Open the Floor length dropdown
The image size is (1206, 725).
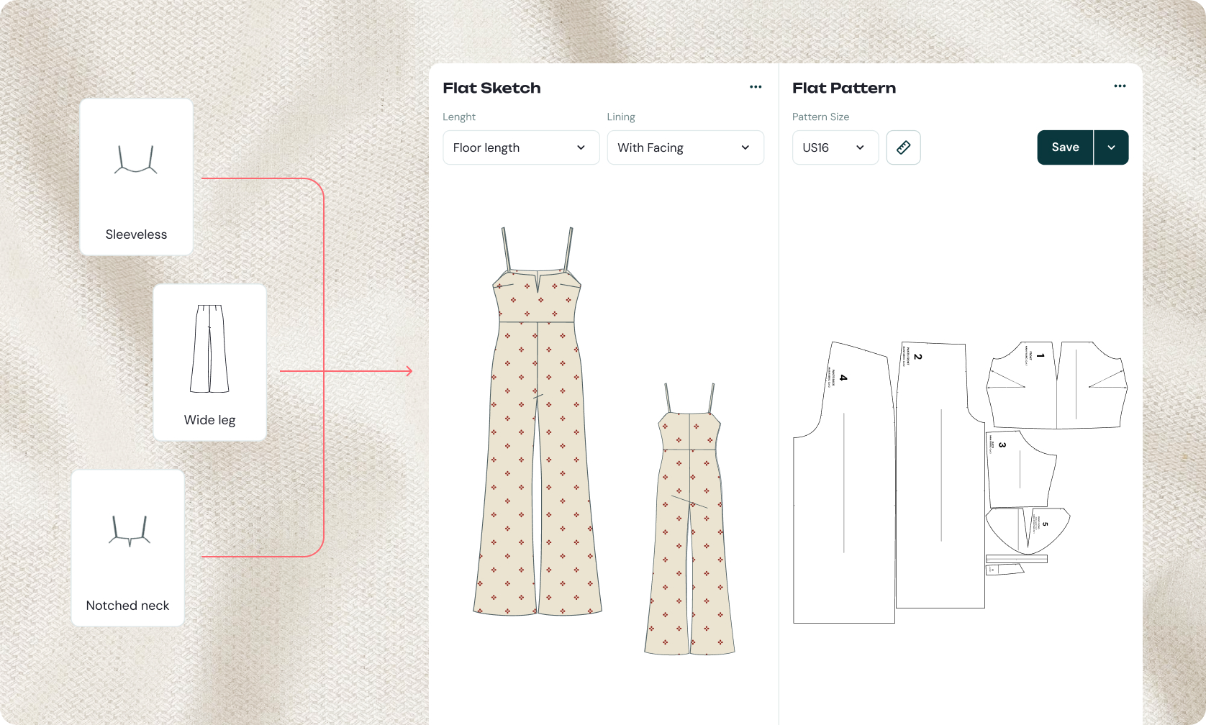[x=521, y=147]
